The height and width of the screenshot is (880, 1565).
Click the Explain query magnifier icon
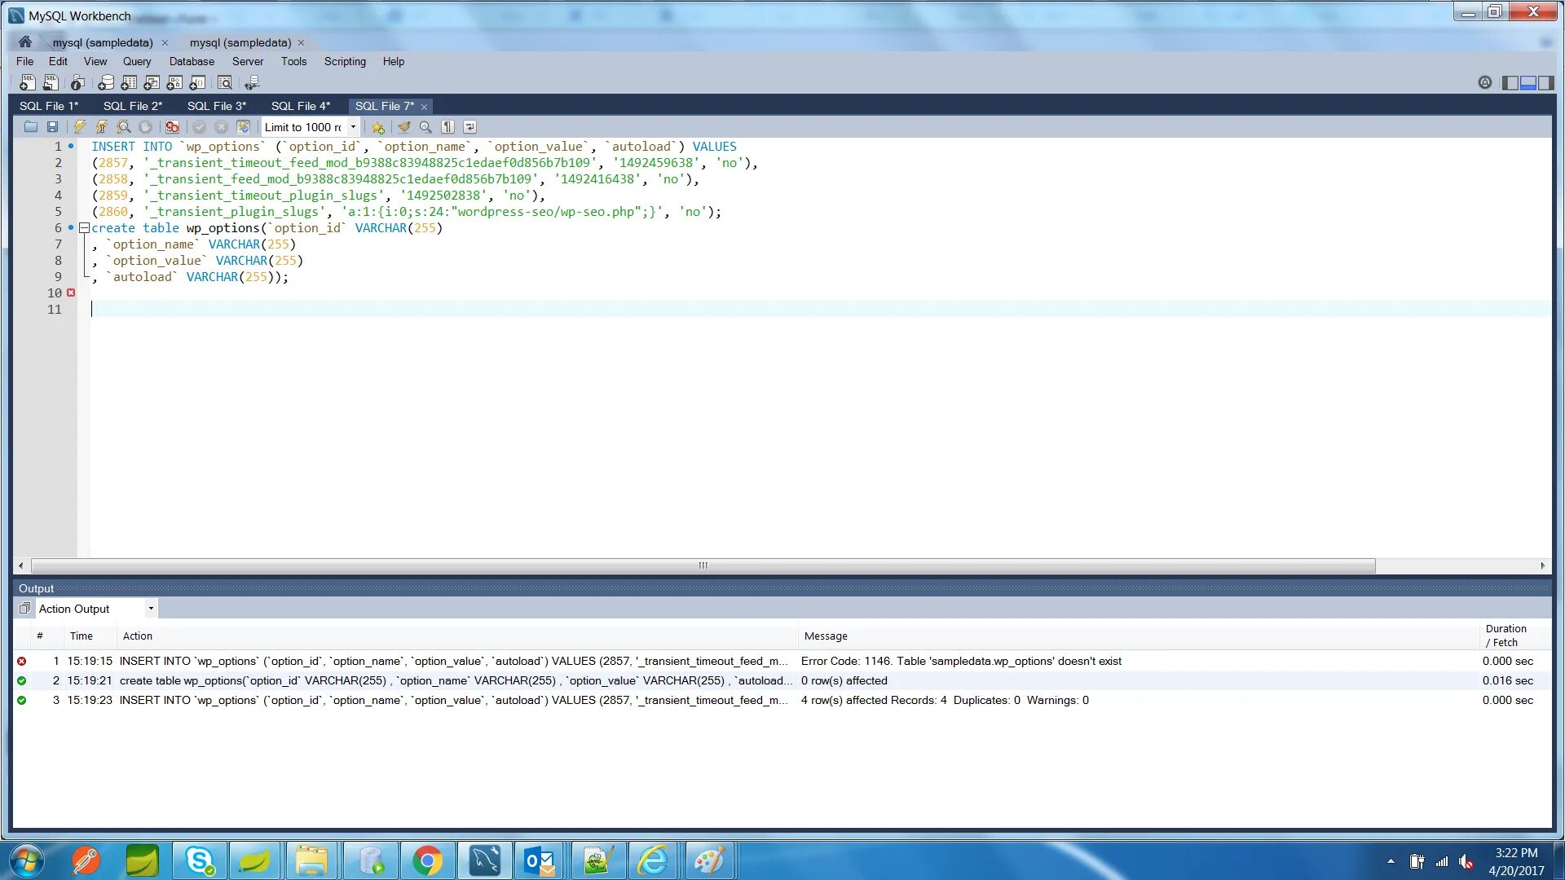(123, 127)
